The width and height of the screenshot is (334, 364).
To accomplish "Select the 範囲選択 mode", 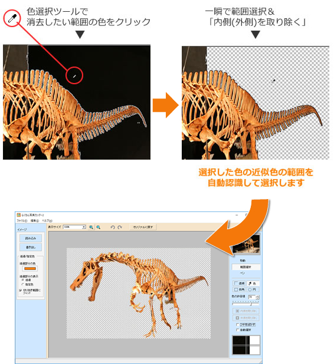I will (x=246, y=267).
